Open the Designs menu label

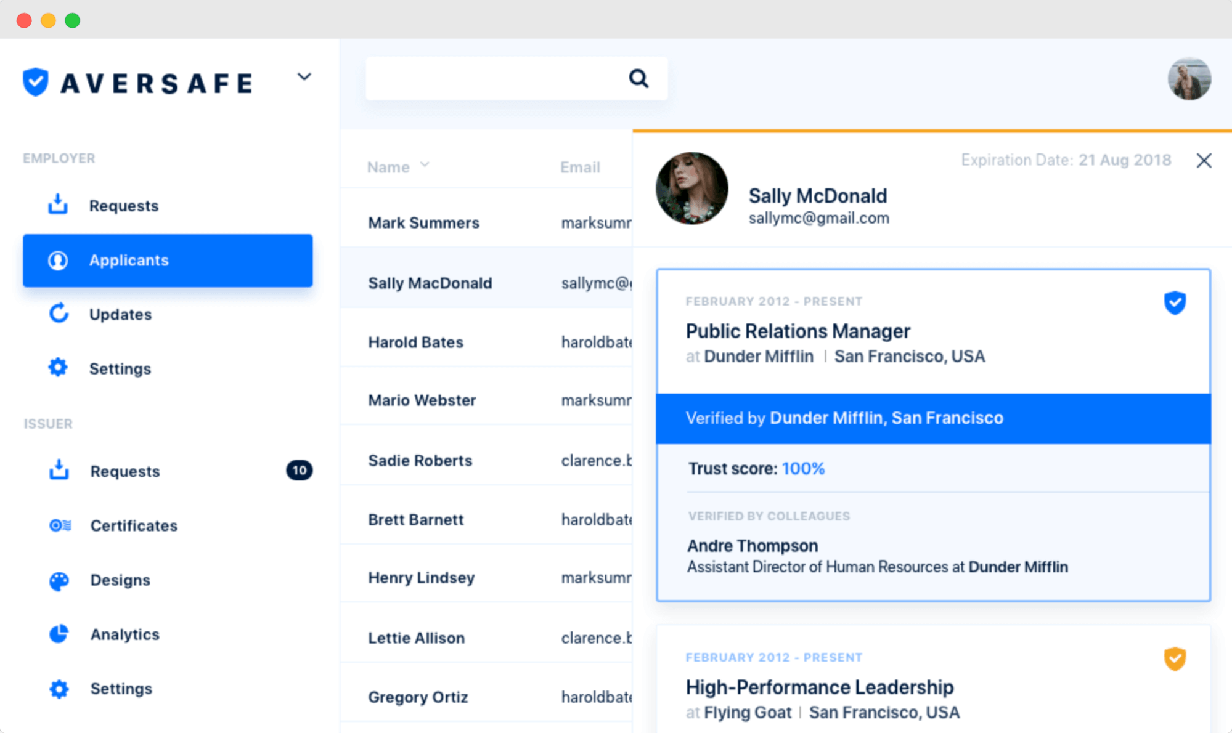[x=120, y=580]
